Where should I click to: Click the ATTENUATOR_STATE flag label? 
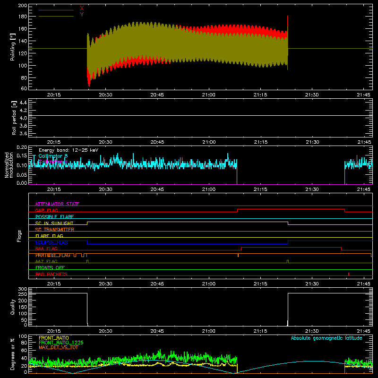click(x=57, y=204)
